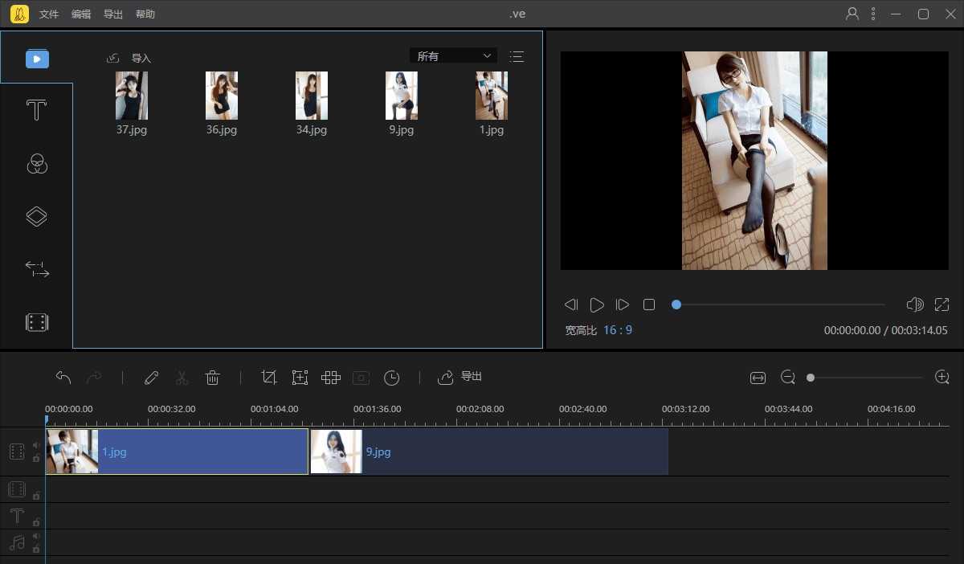Zoom in timeline with plus magnifier

[x=942, y=377]
